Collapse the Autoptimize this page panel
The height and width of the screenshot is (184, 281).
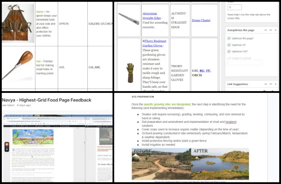[x=275, y=30]
